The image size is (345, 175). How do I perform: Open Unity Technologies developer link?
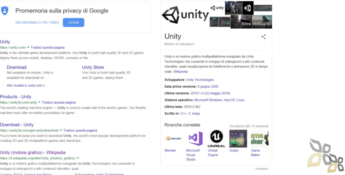click(200, 80)
